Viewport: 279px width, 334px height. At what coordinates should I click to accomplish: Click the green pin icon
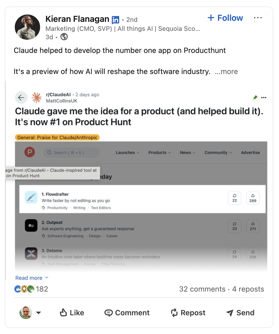click(x=255, y=97)
